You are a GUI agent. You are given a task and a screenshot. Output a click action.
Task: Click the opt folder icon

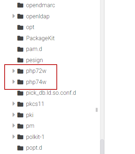point(20,27)
